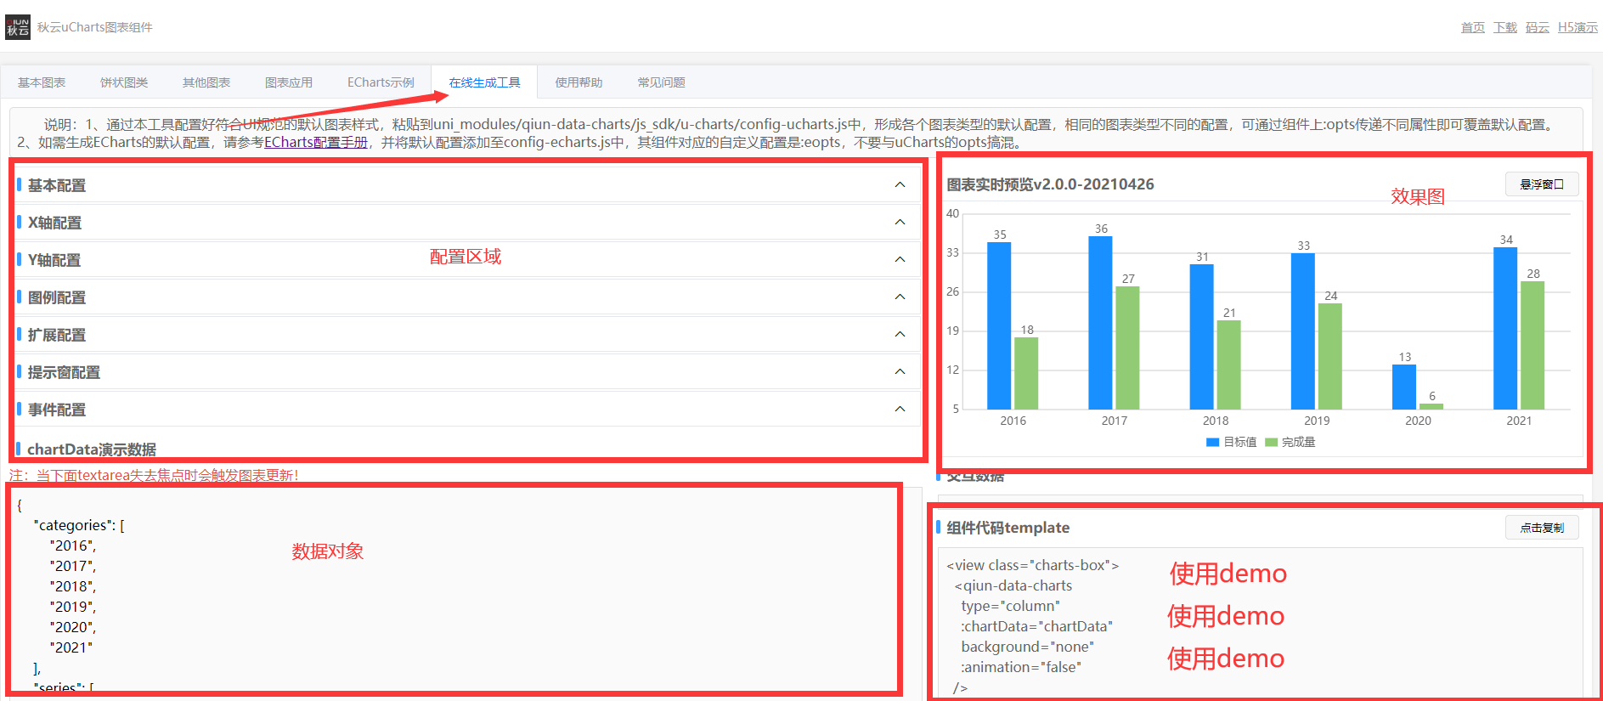Click the 2020 blue bar labeled 13
Viewport: 1603px width, 701px height.
click(1404, 387)
